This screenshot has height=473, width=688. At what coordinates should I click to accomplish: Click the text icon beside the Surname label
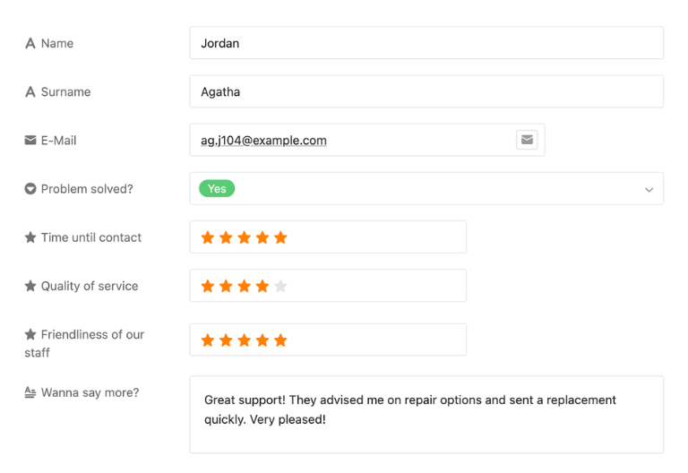[30, 91]
